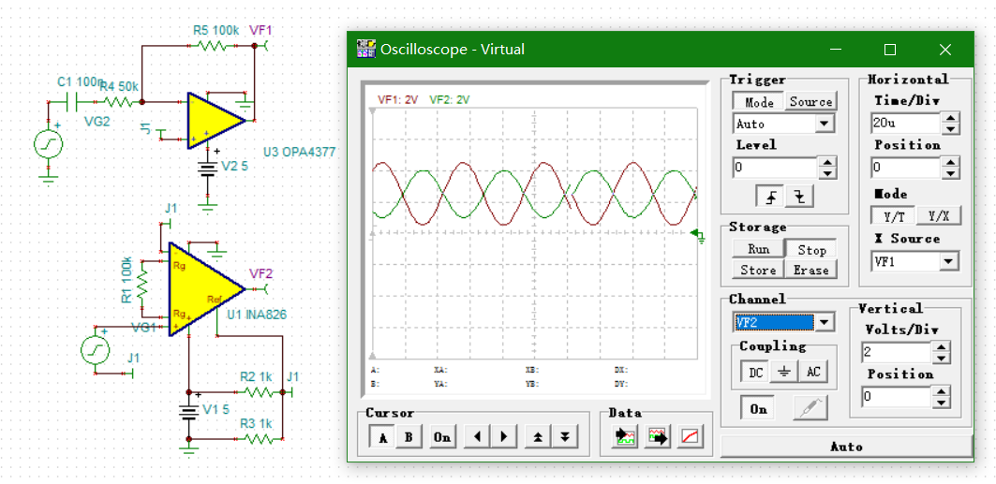
Task: Click the green ground marker beside waveform
Action: point(698,235)
